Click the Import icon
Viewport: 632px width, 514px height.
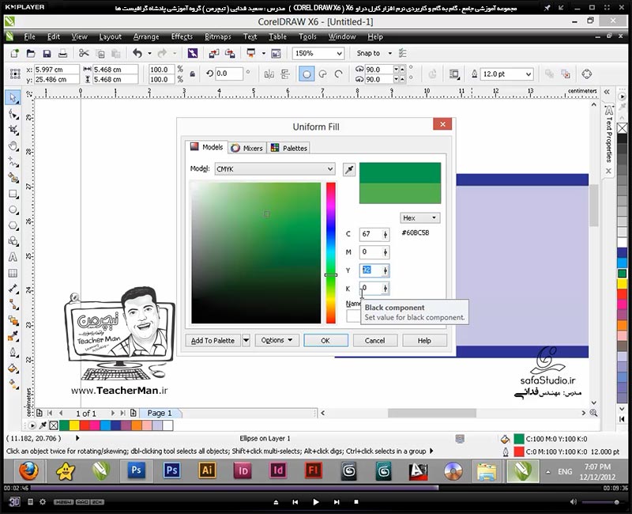pyautogui.click(x=213, y=53)
